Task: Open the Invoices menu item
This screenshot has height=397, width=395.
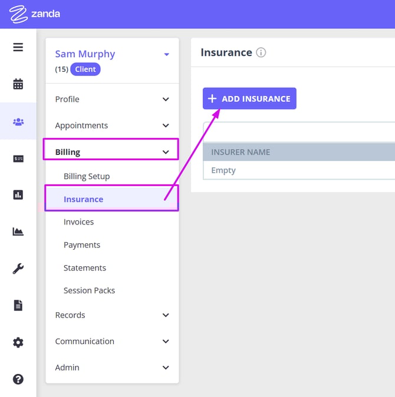Action: [x=78, y=222]
